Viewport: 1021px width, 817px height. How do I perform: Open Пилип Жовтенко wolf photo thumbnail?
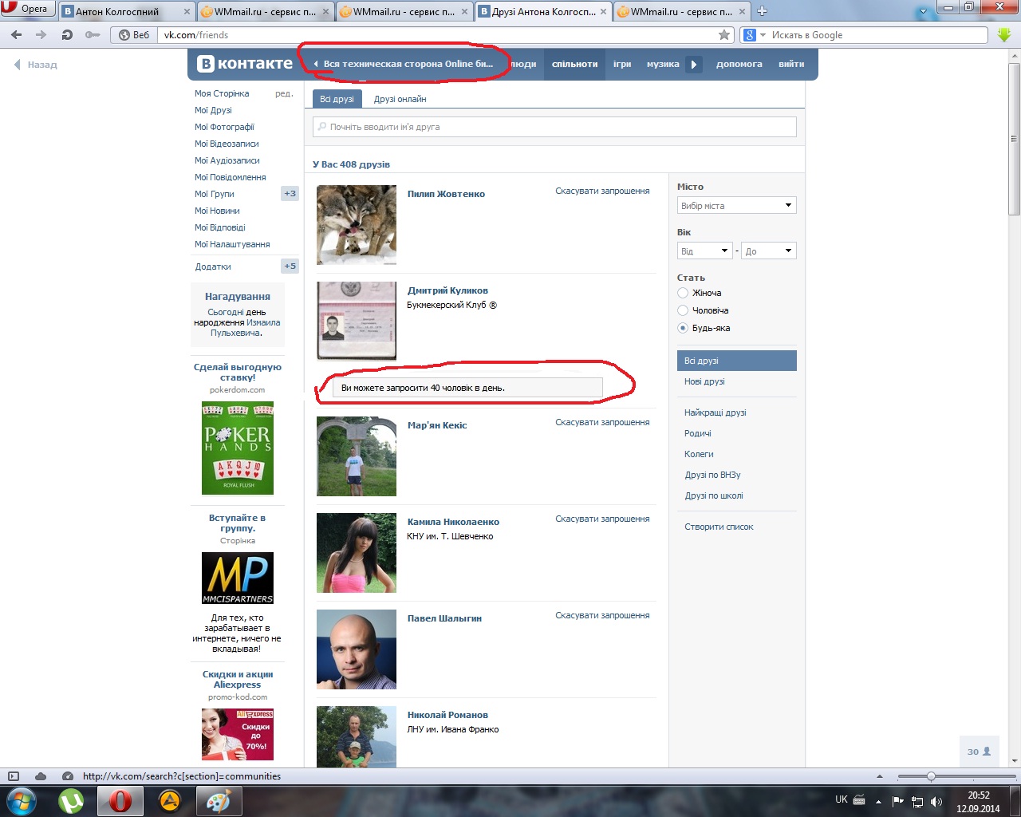pos(357,225)
